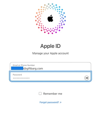96x129 pixels.
Task: Click the @giftbarg.com email text
Action: 33,69
